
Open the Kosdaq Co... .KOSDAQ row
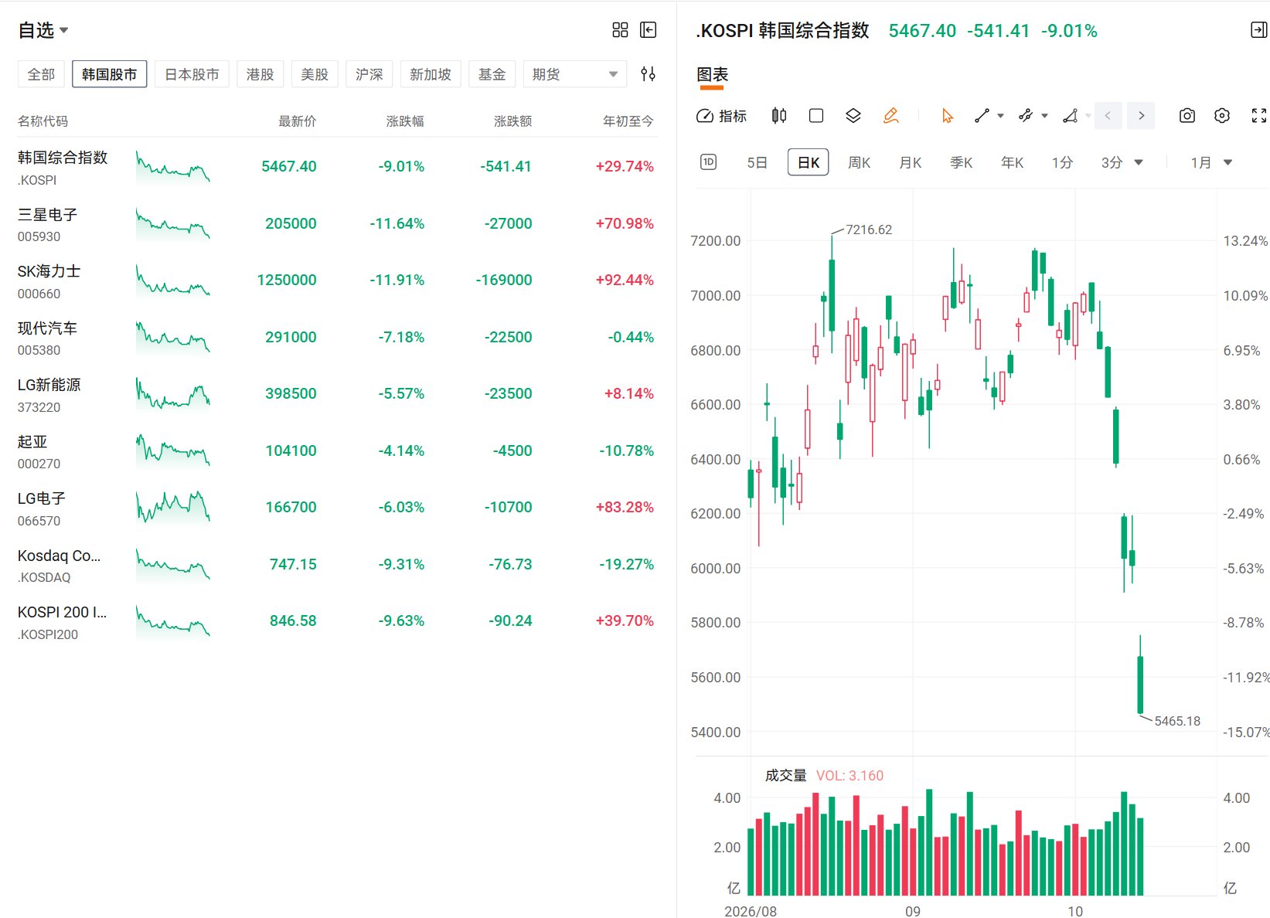pos(337,564)
